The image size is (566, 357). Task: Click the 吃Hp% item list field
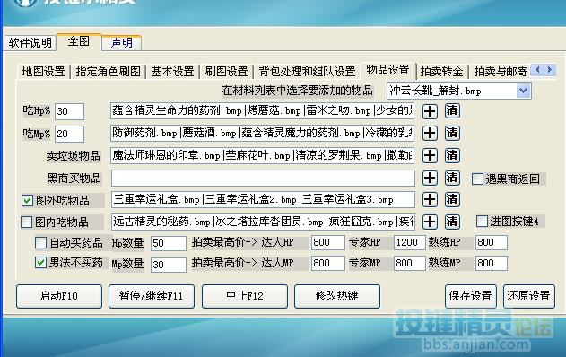click(x=262, y=111)
